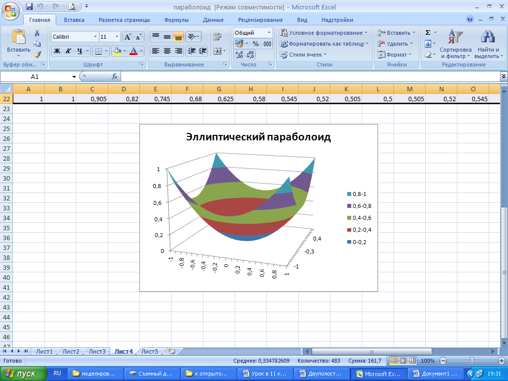This screenshot has width=508, height=381.
Task: Switch to the Данные ribbon tab
Action: 213,20
